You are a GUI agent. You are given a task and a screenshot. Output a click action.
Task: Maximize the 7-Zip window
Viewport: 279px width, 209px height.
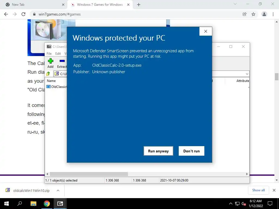231,47
